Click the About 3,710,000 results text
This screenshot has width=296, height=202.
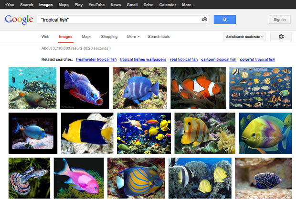[75, 48]
